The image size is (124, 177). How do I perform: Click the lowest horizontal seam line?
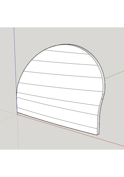57,118
